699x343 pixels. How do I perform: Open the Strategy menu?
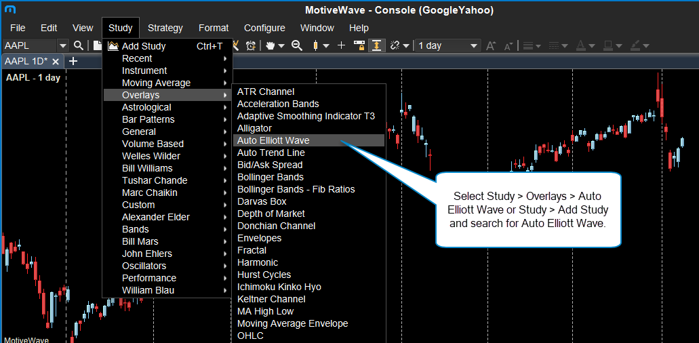(x=165, y=28)
